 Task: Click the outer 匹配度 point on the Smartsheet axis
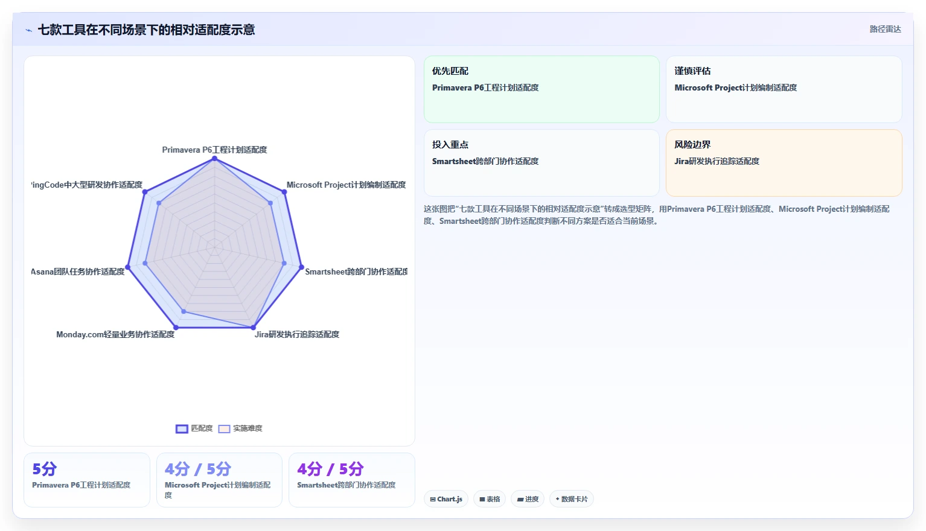301,267
